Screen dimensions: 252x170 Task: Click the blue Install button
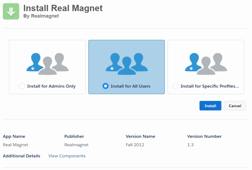click(210, 106)
